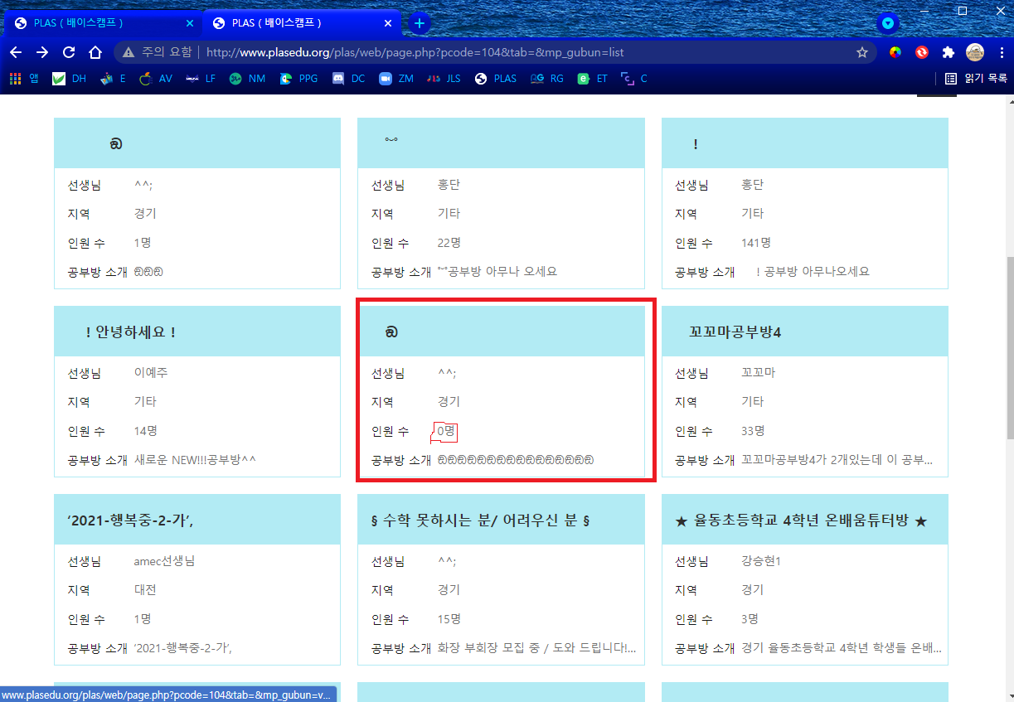Screen dimensions: 1014x702
Task: Expand the tab search dropdown button
Action: (888, 23)
